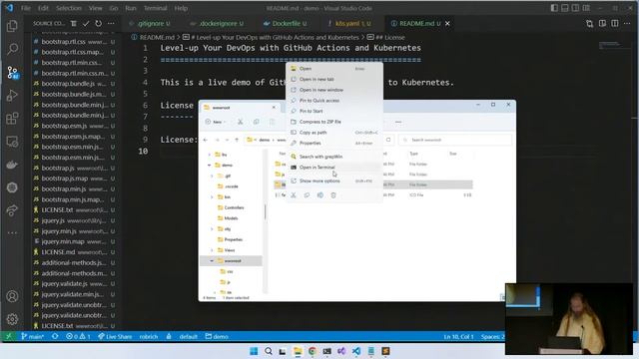Viewport: 639px width, 359px height.
Task: Choose Copy as path from context menu
Action: pos(334,133)
